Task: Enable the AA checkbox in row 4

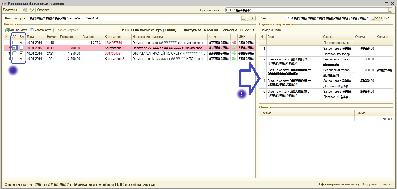Action: pyautogui.click(x=14, y=58)
